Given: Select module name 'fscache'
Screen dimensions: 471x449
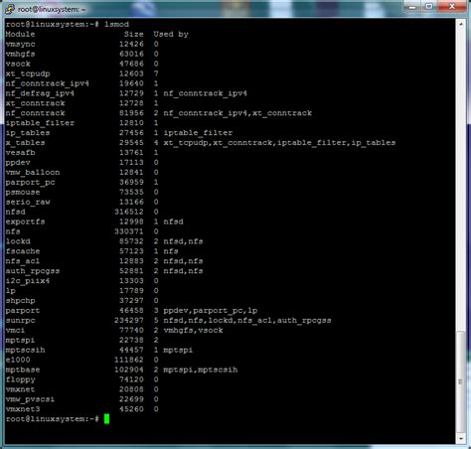Looking at the screenshot, I should (23, 251).
